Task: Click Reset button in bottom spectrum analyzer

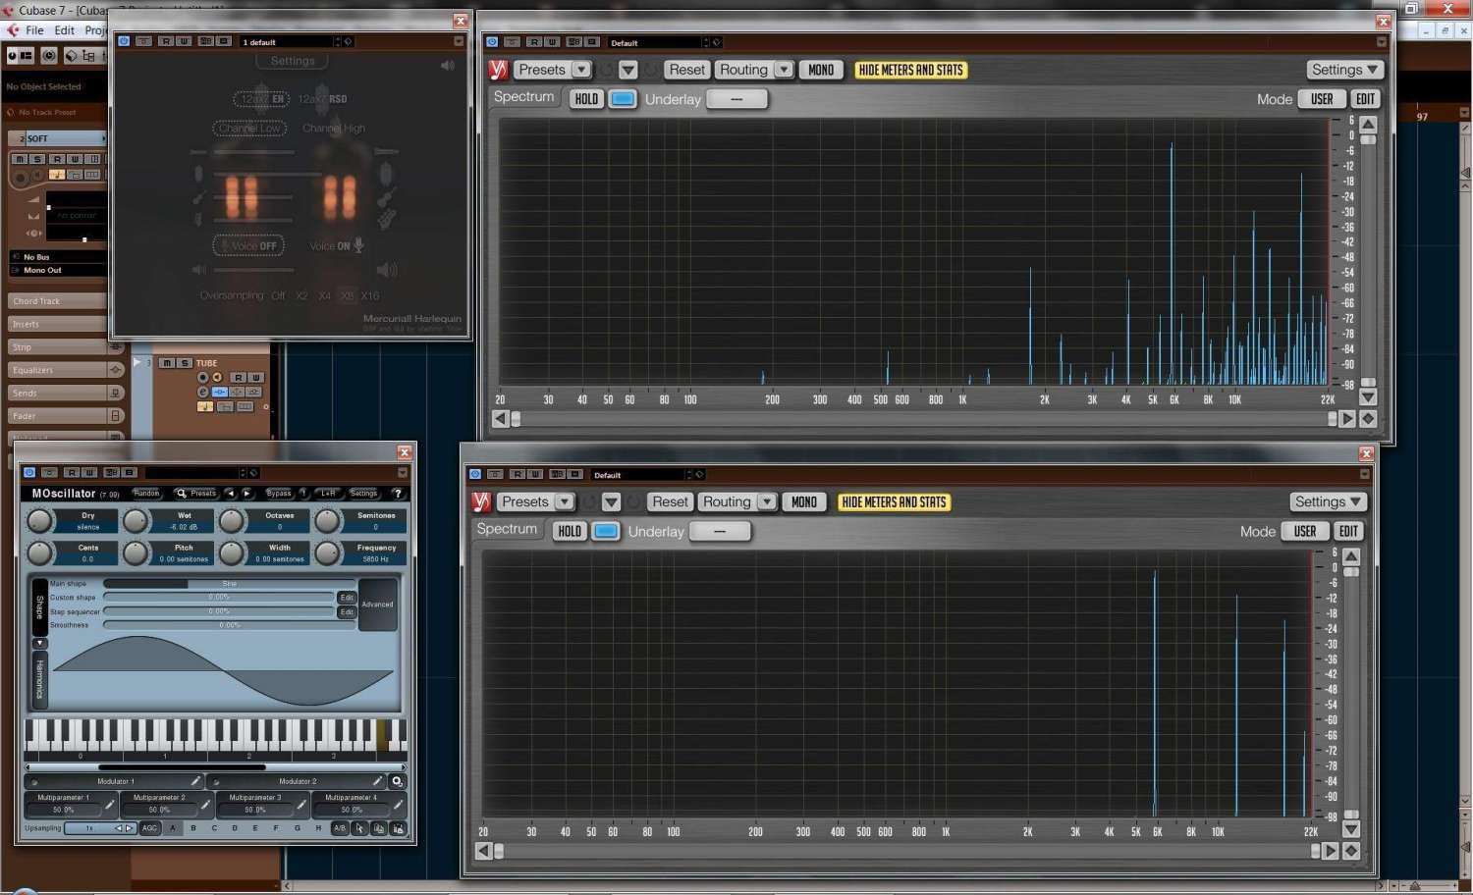Action: (670, 502)
